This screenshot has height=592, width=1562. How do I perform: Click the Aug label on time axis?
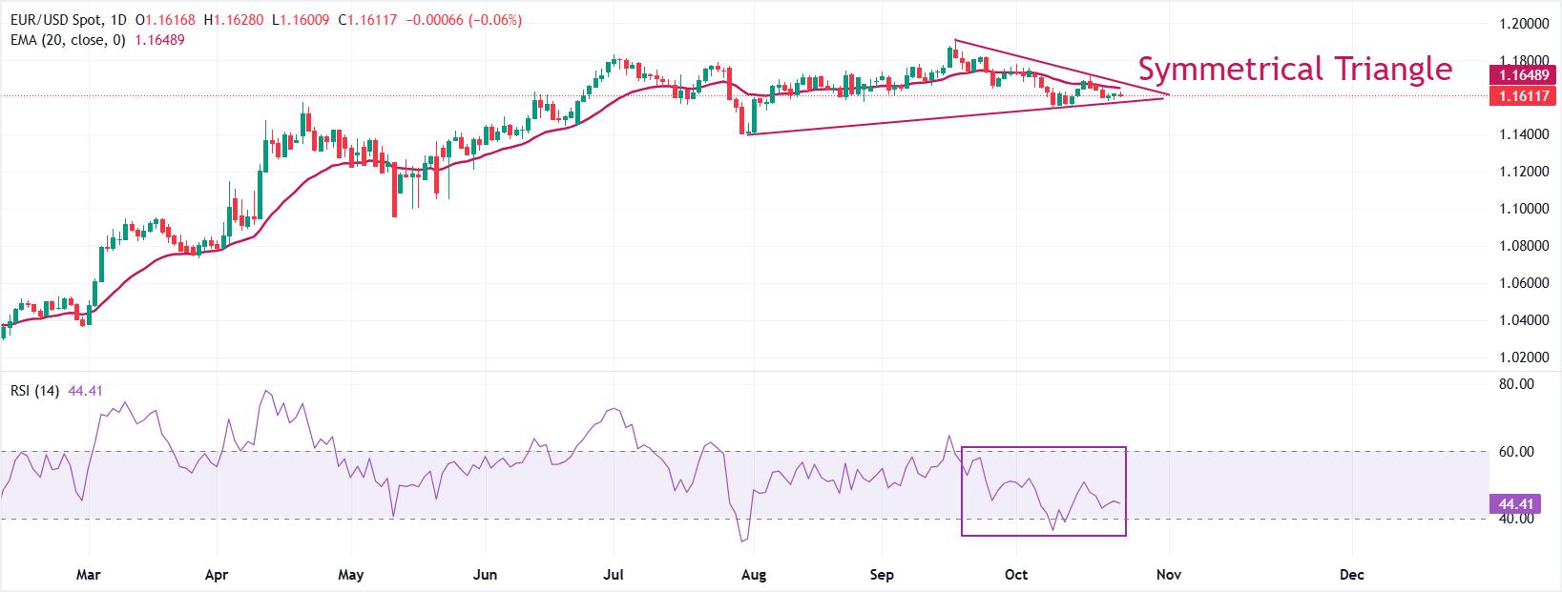(754, 575)
